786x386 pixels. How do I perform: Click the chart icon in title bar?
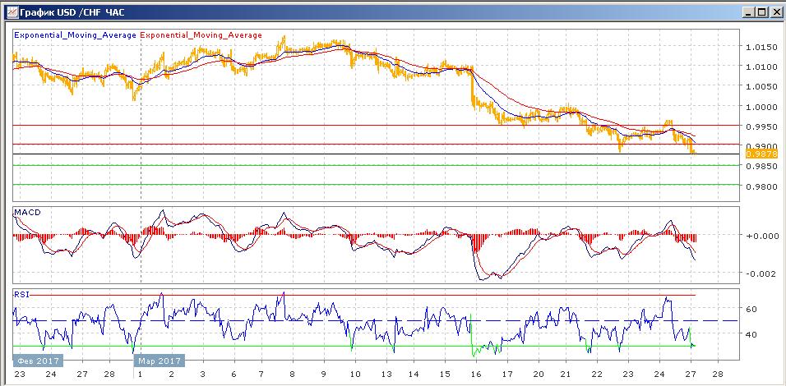point(11,11)
